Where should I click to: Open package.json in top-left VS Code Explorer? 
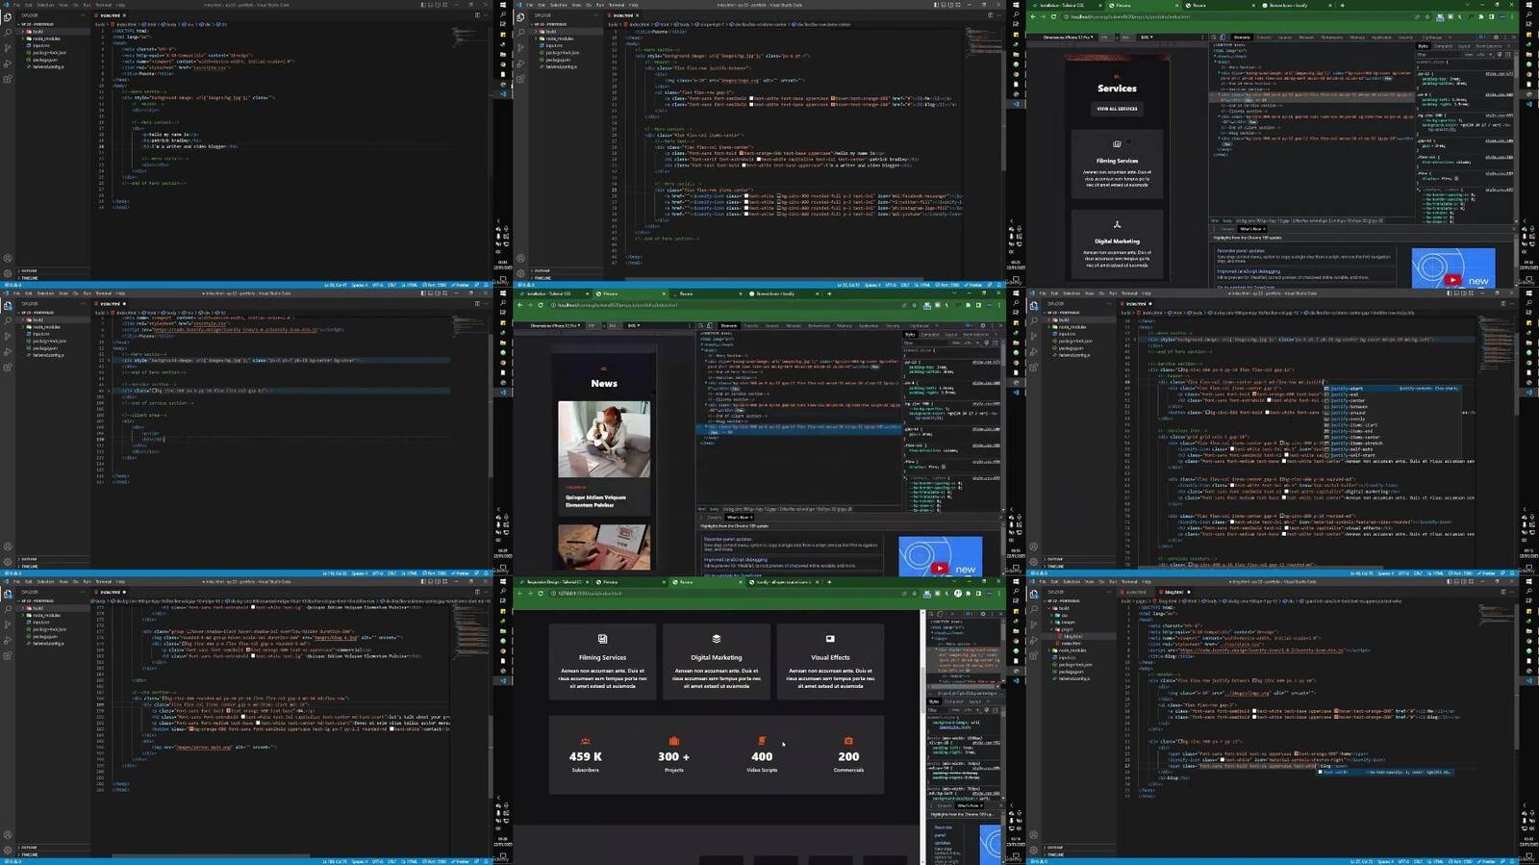coord(45,60)
